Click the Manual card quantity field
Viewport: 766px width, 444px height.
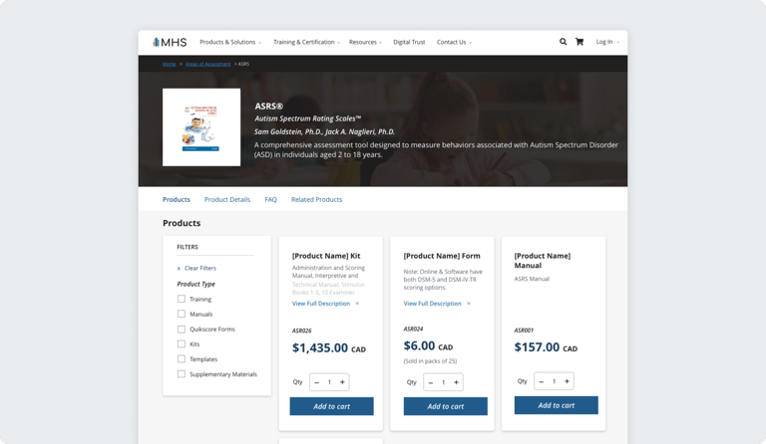point(554,381)
